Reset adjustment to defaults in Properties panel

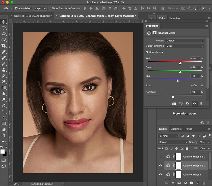coord(187,104)
